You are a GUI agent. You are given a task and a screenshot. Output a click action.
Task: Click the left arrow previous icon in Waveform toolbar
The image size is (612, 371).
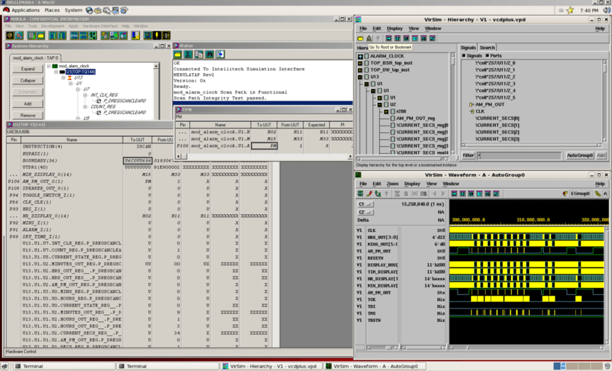[x=435, y=194]
